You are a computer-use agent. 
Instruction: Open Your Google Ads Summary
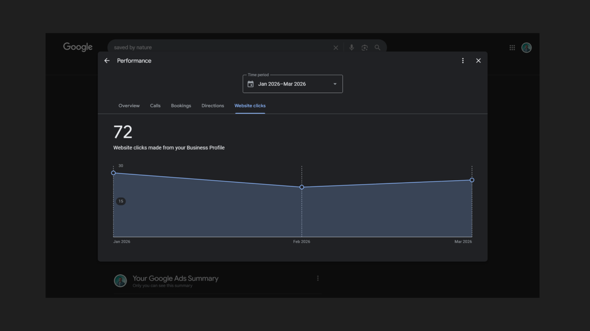175,278
